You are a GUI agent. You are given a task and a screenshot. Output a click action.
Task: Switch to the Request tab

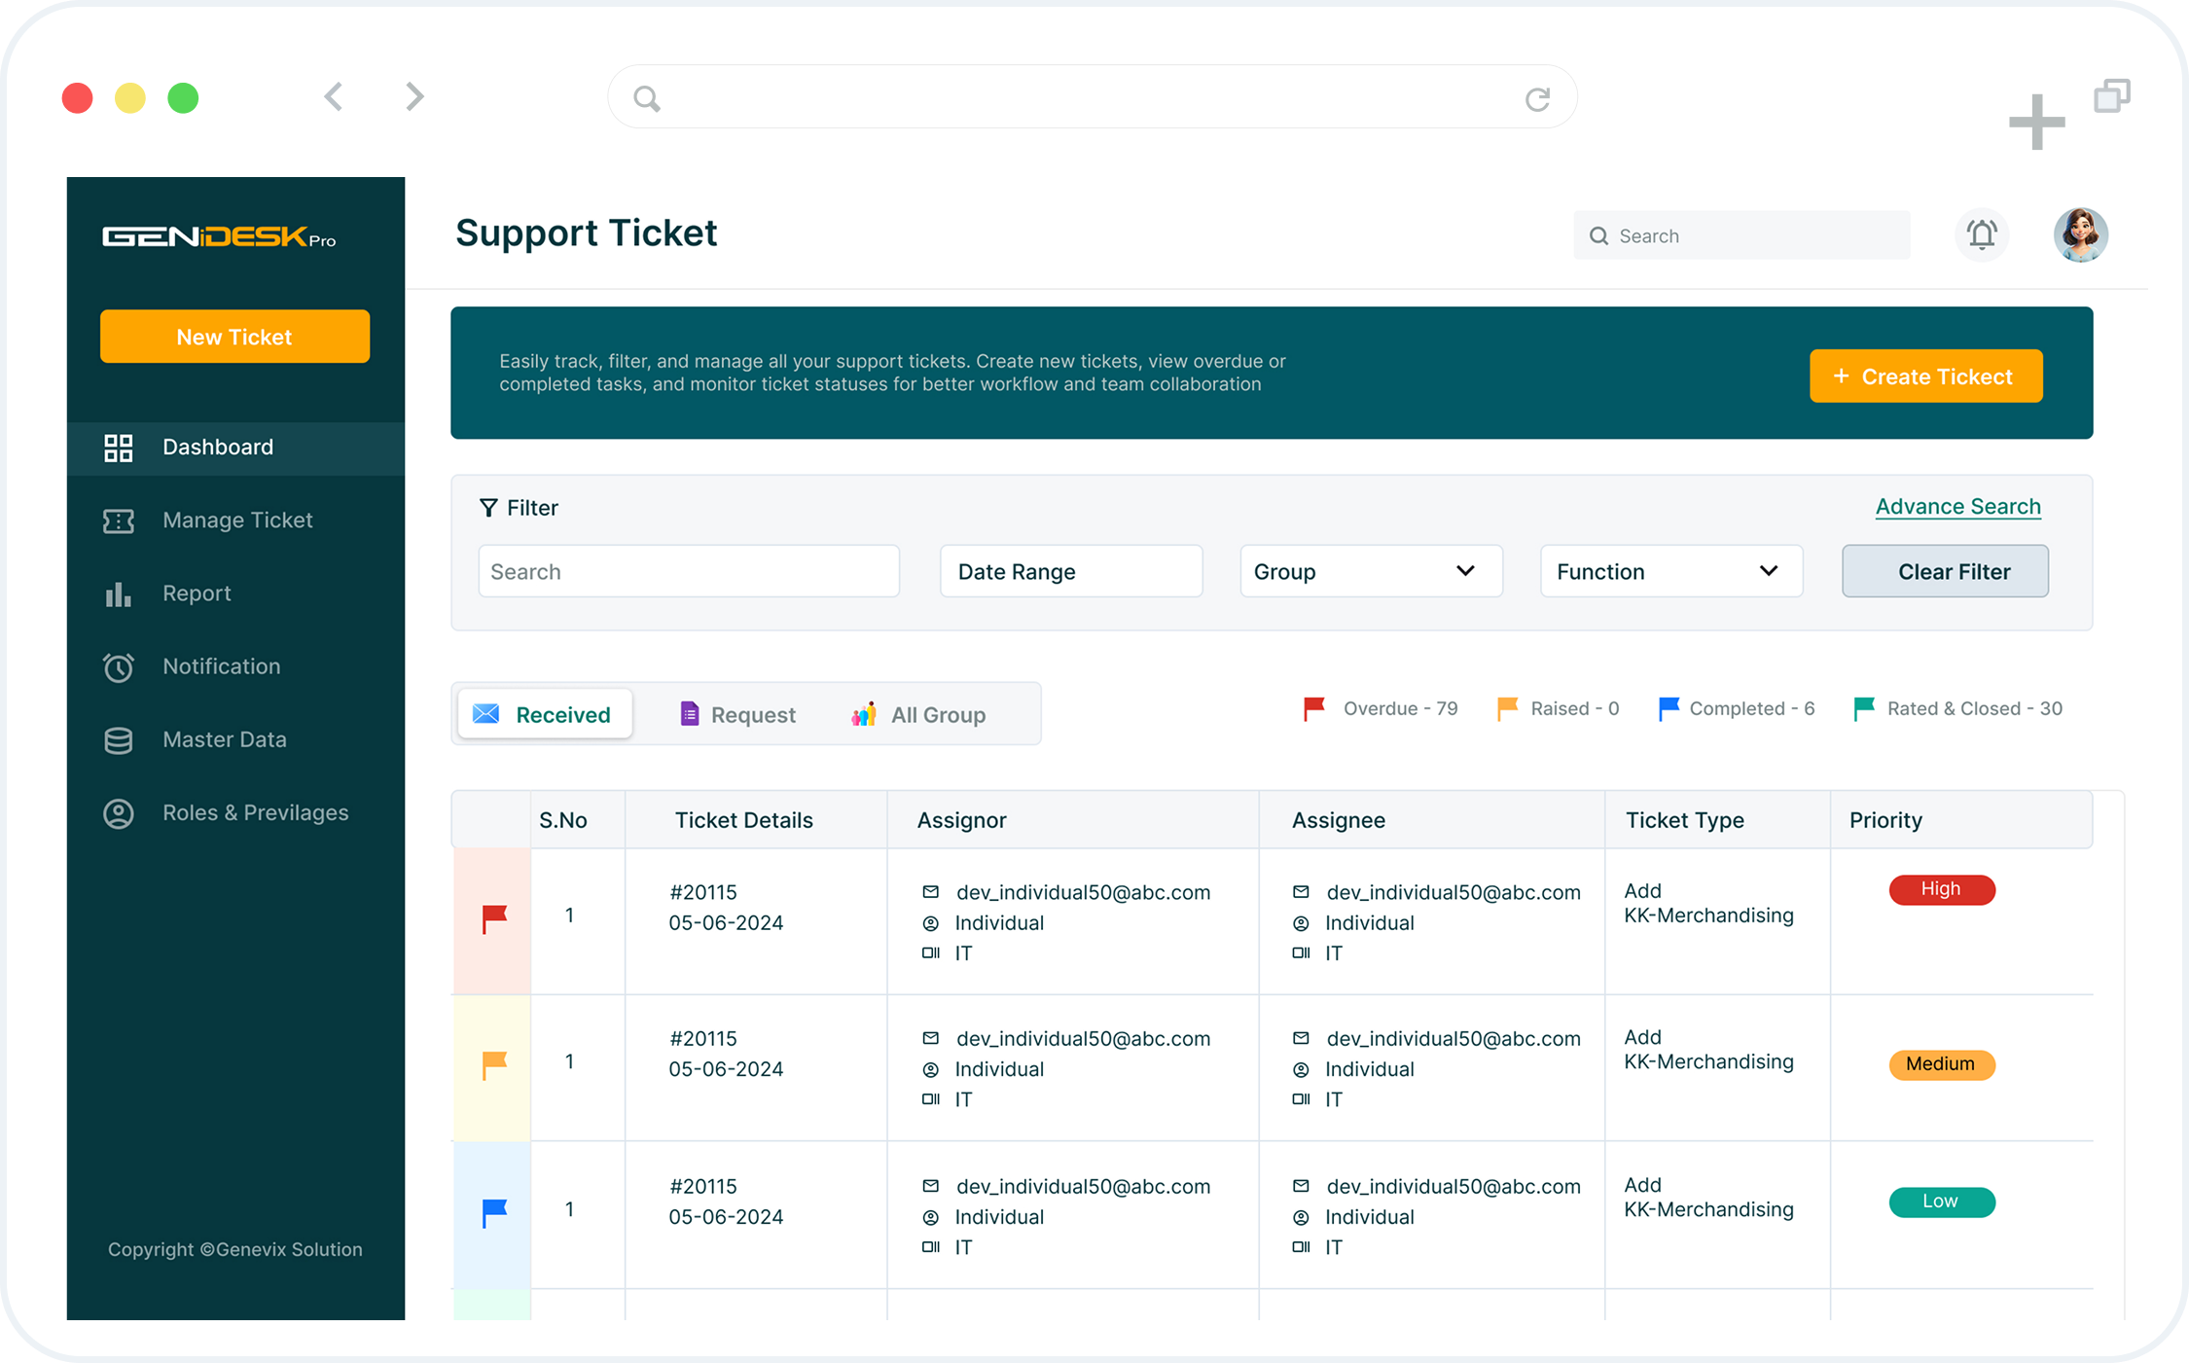coord(737,714)
